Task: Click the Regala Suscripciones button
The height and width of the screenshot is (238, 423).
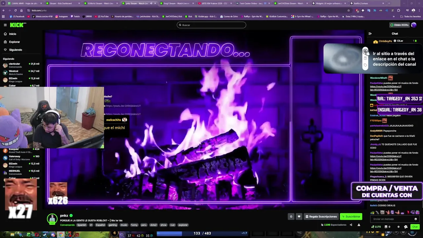Action: coord(321,217)
